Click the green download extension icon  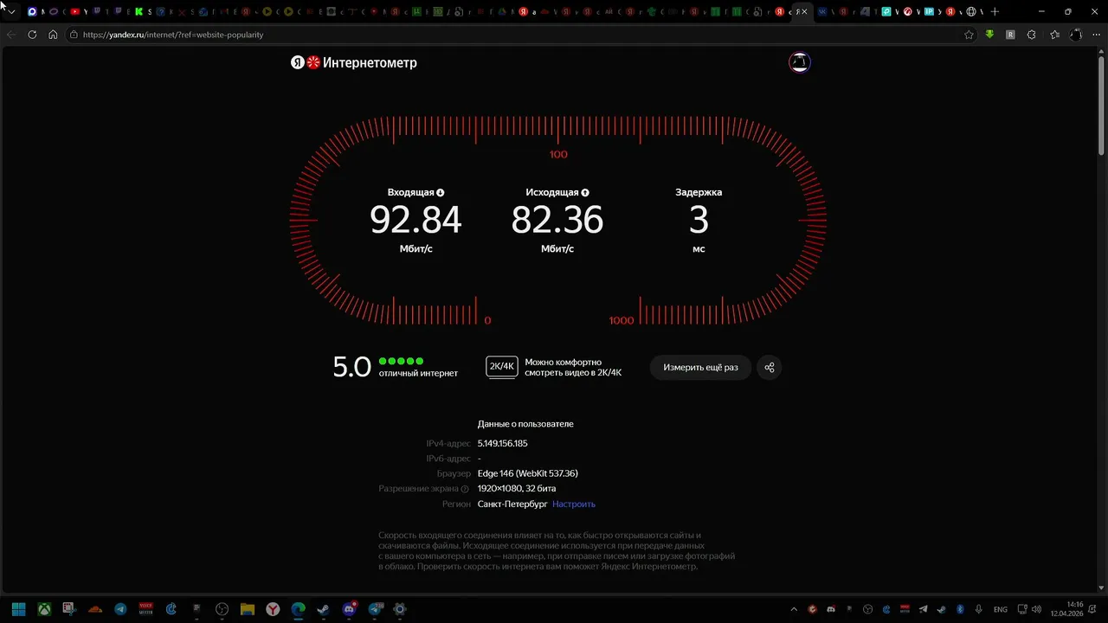(989, 35)
